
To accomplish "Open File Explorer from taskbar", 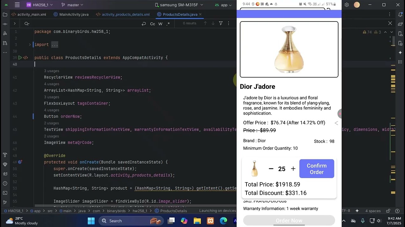I will 197,221.
